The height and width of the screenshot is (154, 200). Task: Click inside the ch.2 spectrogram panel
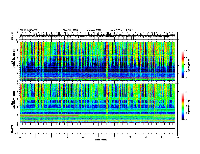pyautogui.click(x=97, y=103)
